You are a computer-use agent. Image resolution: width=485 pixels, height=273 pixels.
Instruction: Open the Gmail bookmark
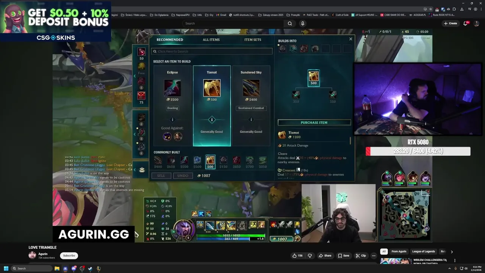coord(221,15)
